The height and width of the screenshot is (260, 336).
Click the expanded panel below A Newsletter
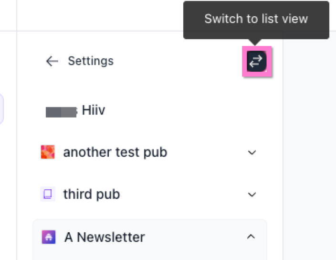[x=149, y=255]
